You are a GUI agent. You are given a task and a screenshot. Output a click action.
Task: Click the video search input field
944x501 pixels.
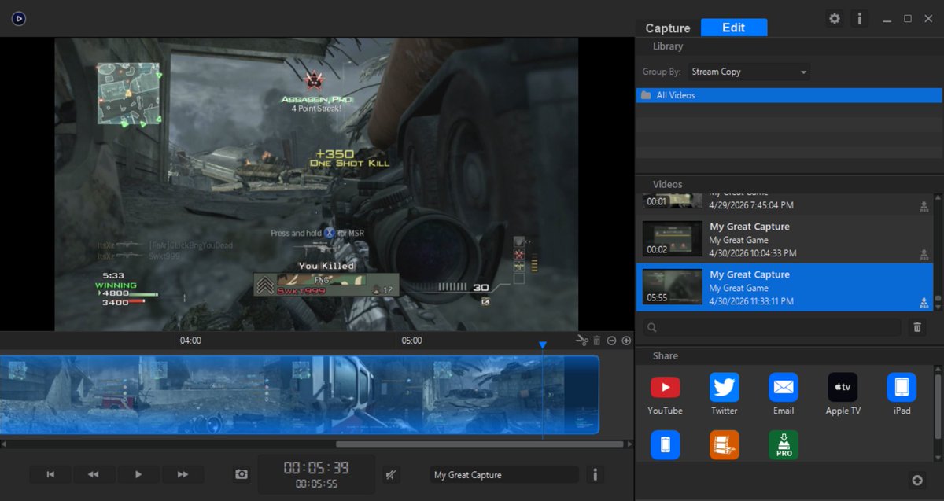(x=773, y=327)
